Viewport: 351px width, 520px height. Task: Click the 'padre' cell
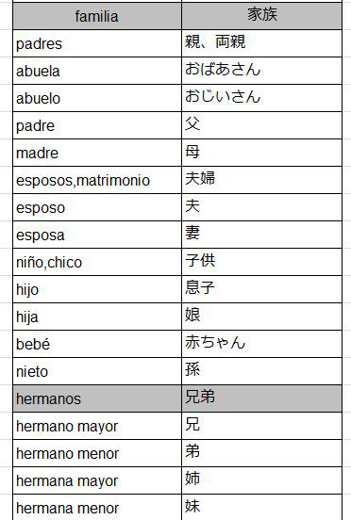point(97,125)
